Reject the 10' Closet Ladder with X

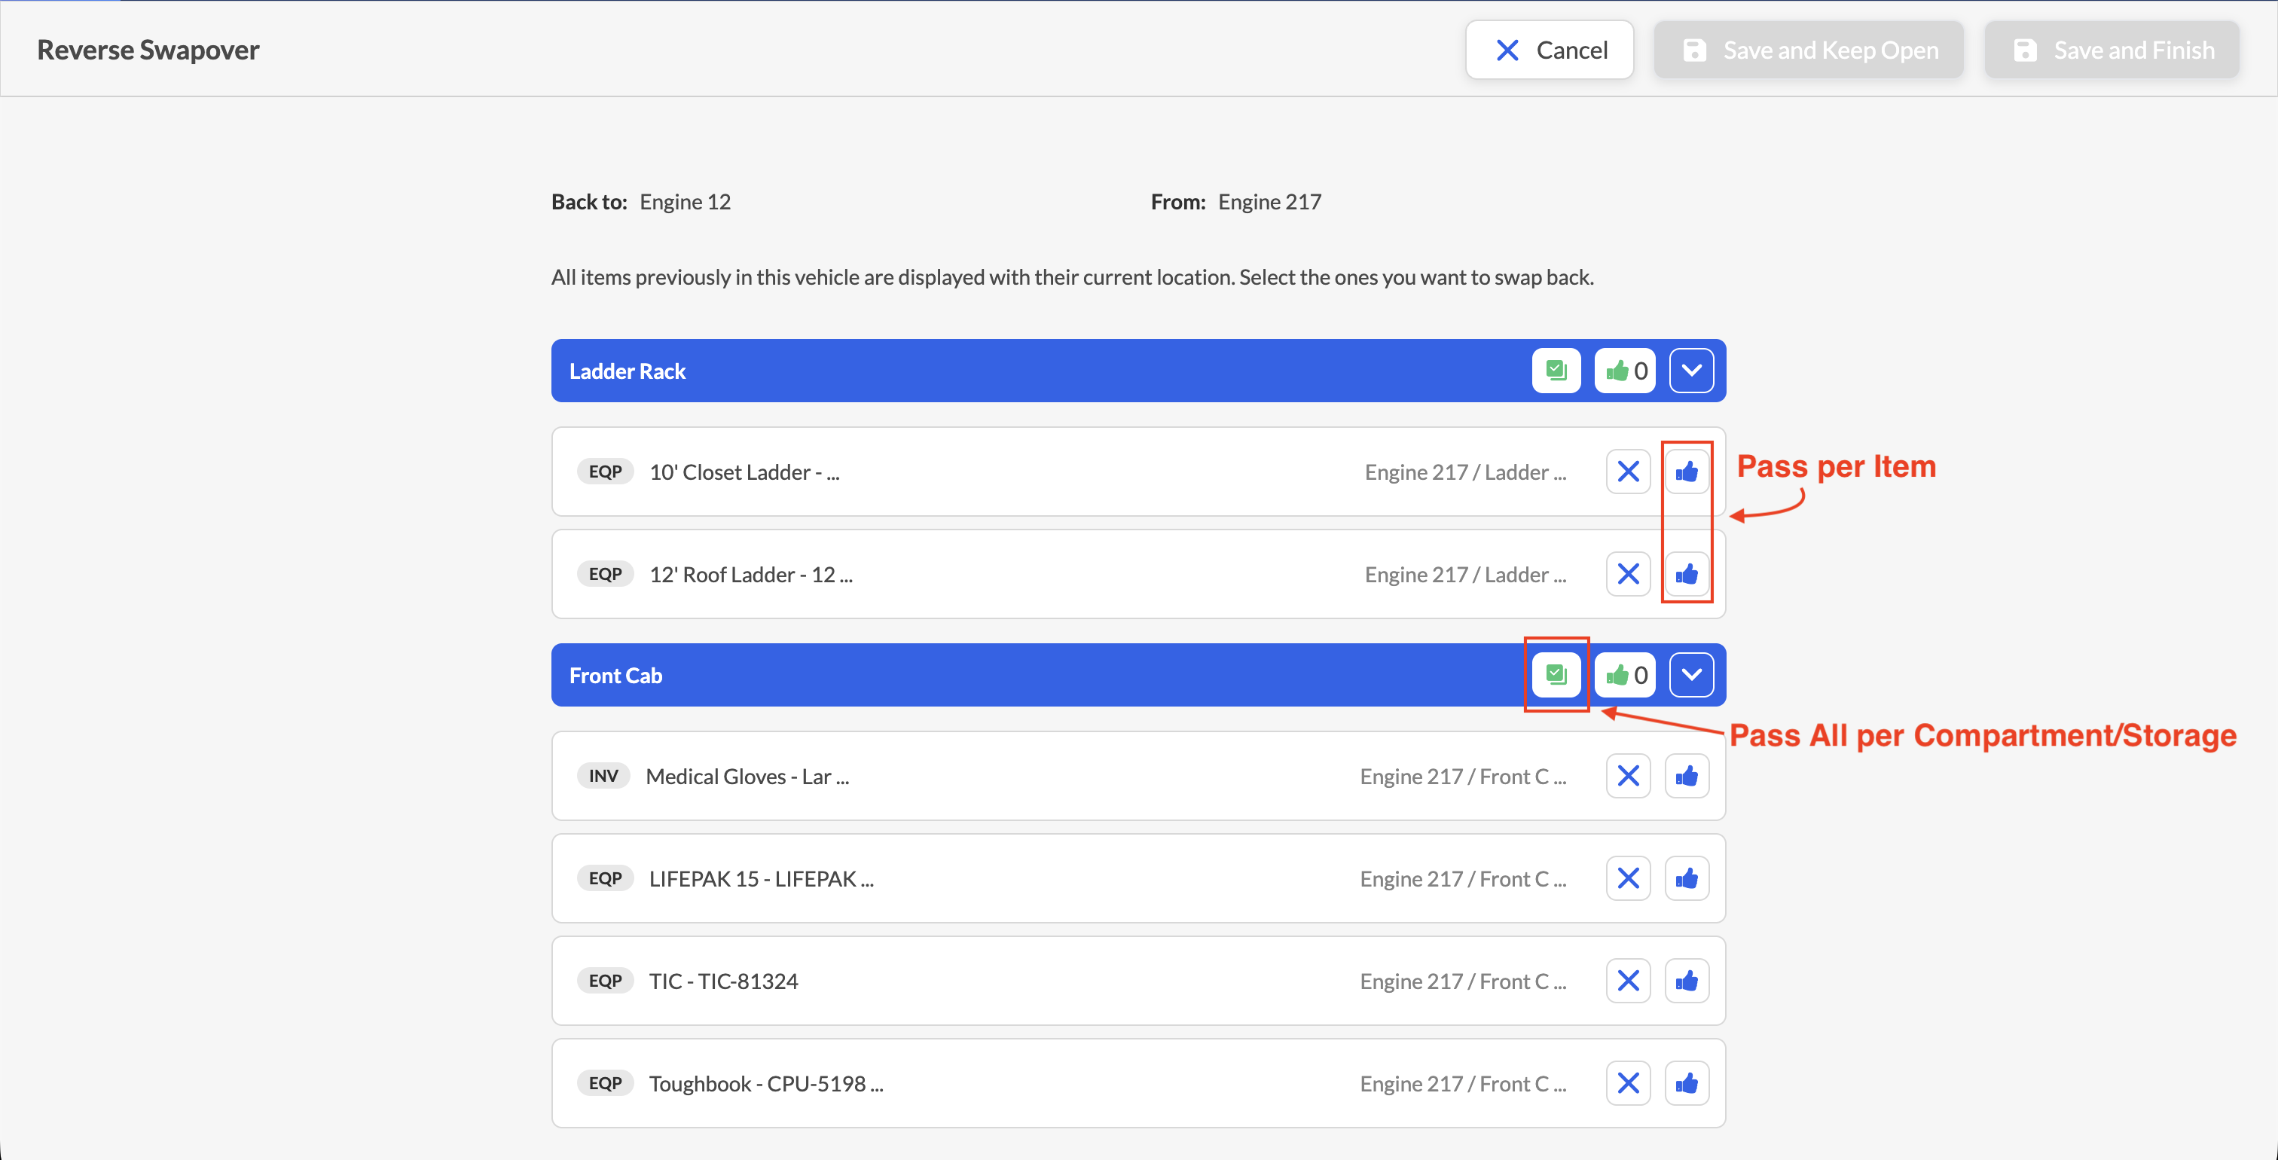tap(1628, 472)
